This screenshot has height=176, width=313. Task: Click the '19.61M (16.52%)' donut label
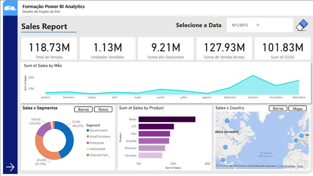point(35,121)
